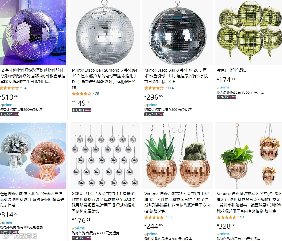Click the prime logo under ¥244.85 price
282x241 pixels.
(151, 234)
